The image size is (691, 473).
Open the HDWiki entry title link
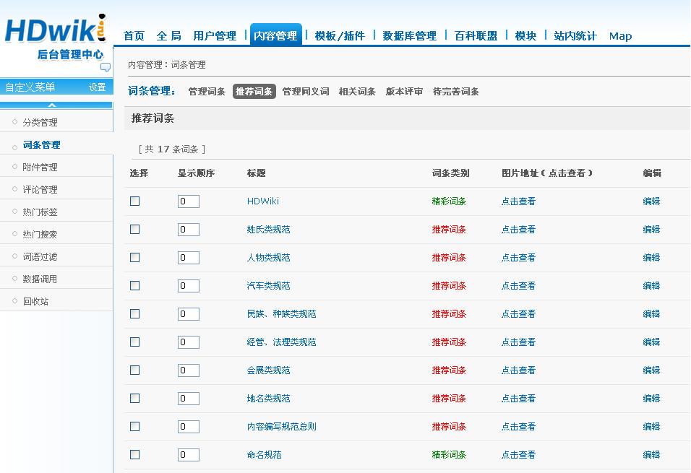coord(263,201)
